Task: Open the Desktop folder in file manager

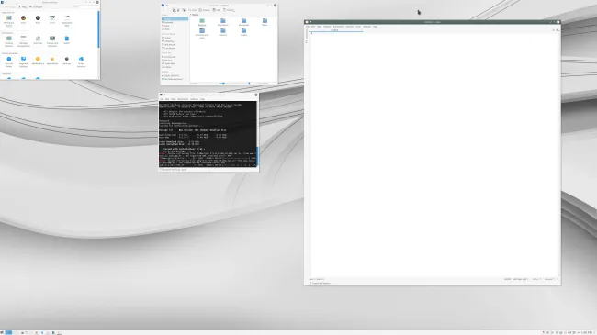Action: click(202, 22)
